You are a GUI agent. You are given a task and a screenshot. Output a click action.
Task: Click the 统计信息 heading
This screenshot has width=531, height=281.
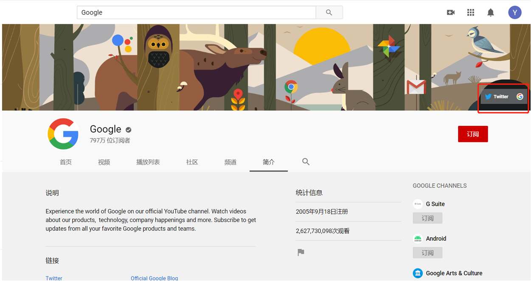click(309, 193)
